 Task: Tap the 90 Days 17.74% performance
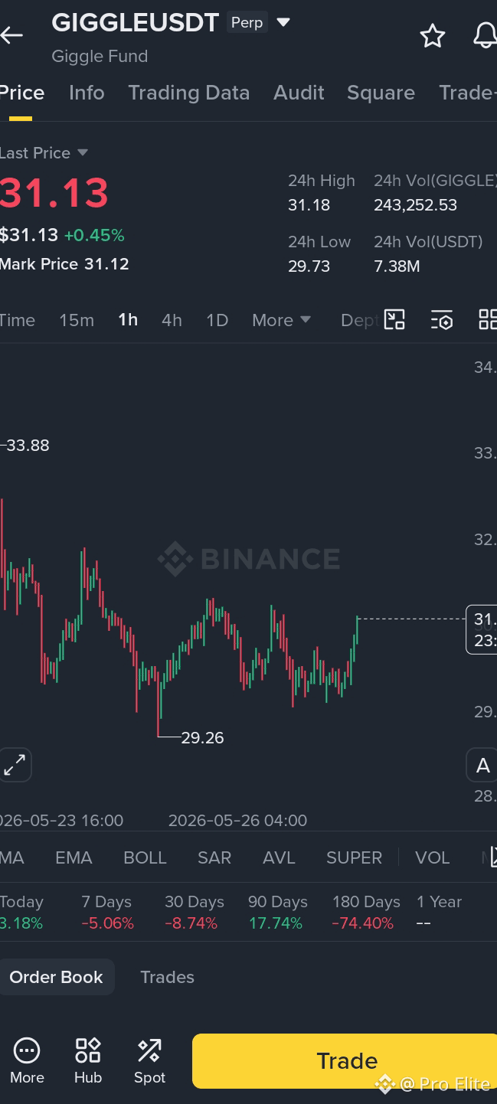(277, 913)
